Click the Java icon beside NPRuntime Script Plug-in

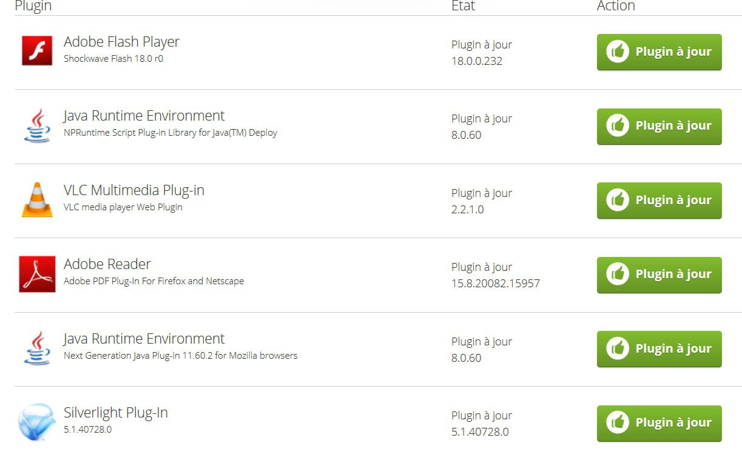(x=37, y=125)
